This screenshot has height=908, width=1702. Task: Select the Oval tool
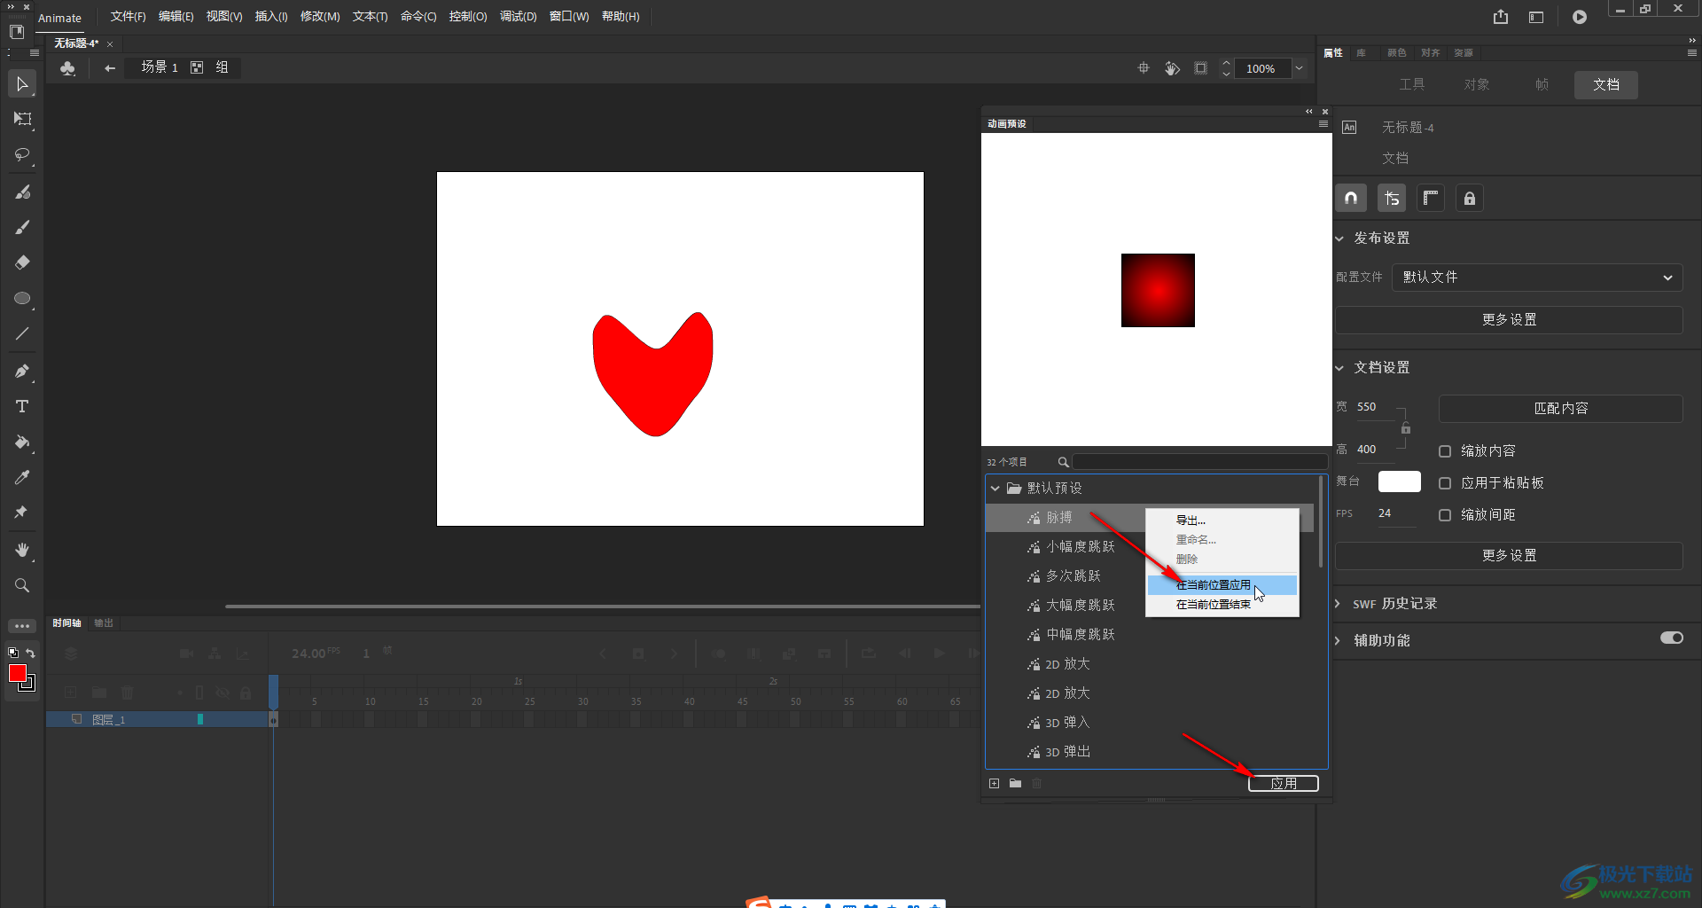[22, 299]
